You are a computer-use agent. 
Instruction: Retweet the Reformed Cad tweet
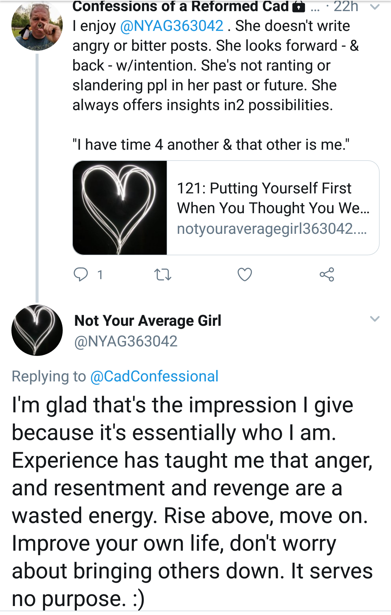[162, 274]
